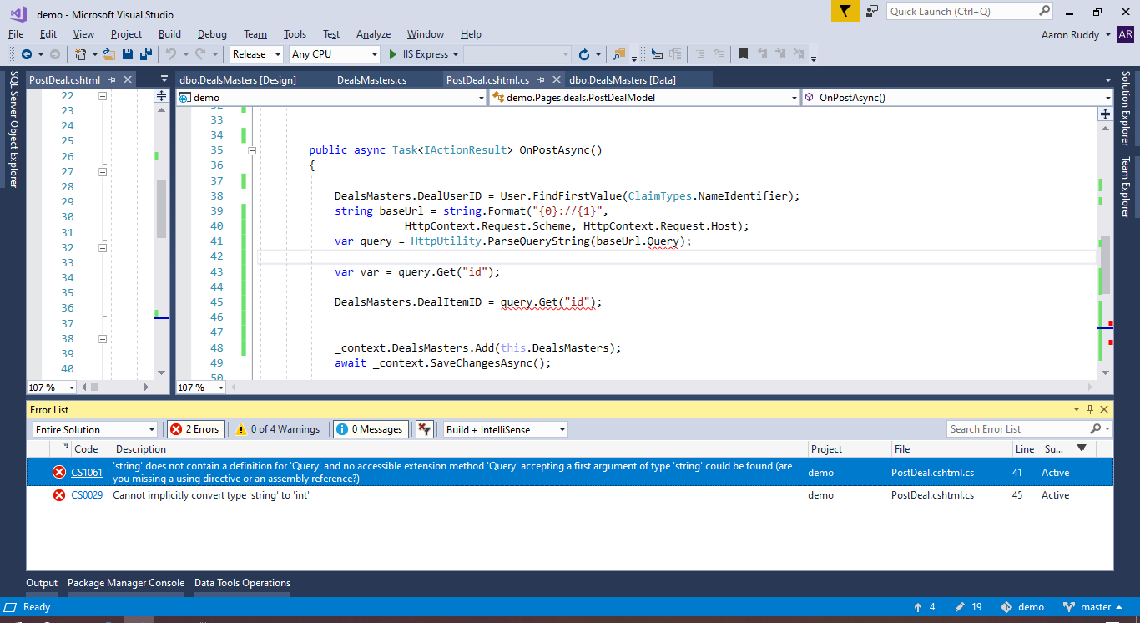
Task: Click the split editor icon in left pane
Action: [162, 97]
